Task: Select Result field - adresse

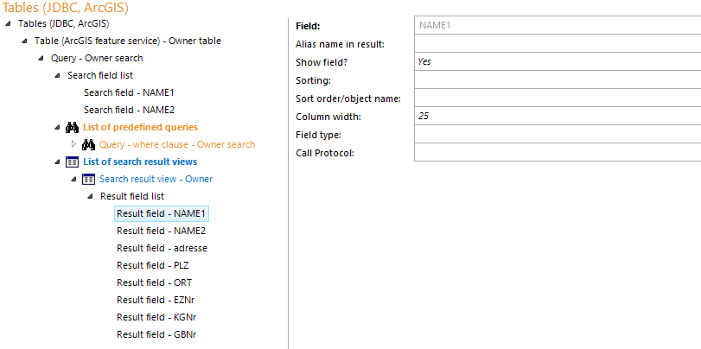Action: [x=163, y=248]
